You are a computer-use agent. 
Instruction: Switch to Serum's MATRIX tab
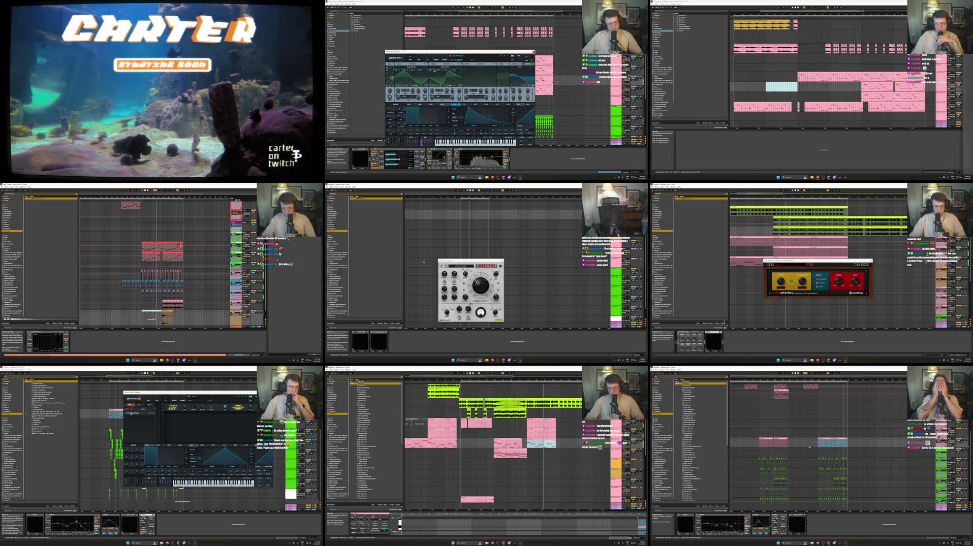435,59
